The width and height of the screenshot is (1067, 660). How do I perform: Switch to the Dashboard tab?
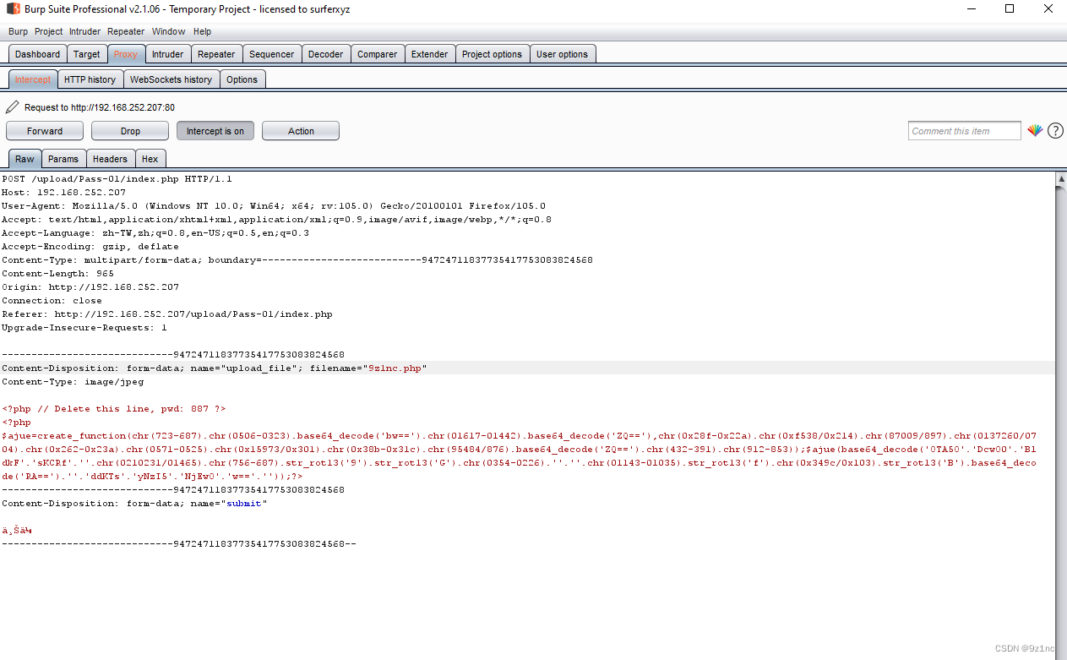[38, 54]
